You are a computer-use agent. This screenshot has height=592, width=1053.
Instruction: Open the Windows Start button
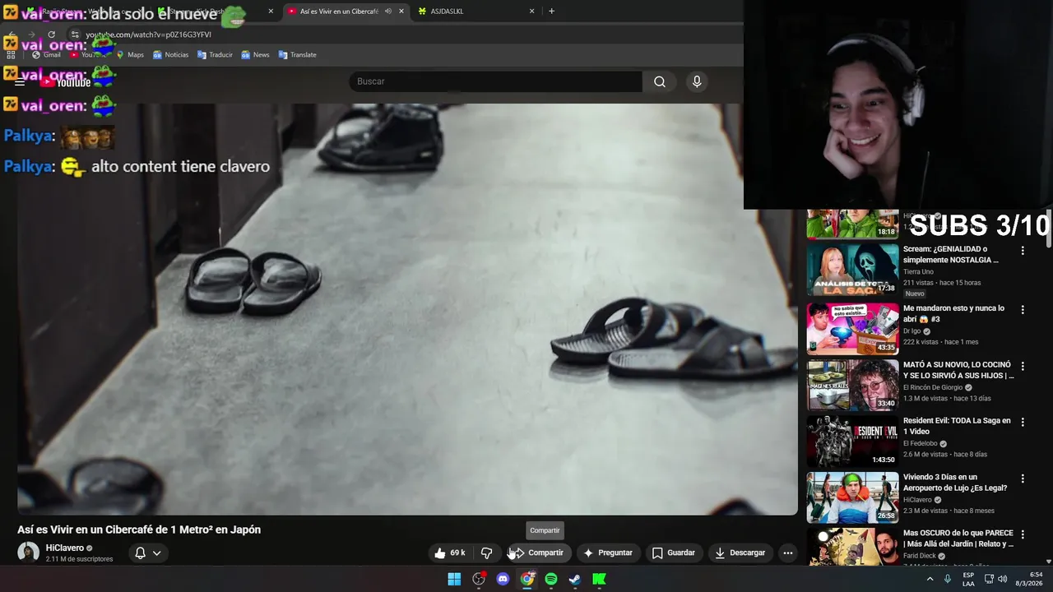tap(454, 579)
